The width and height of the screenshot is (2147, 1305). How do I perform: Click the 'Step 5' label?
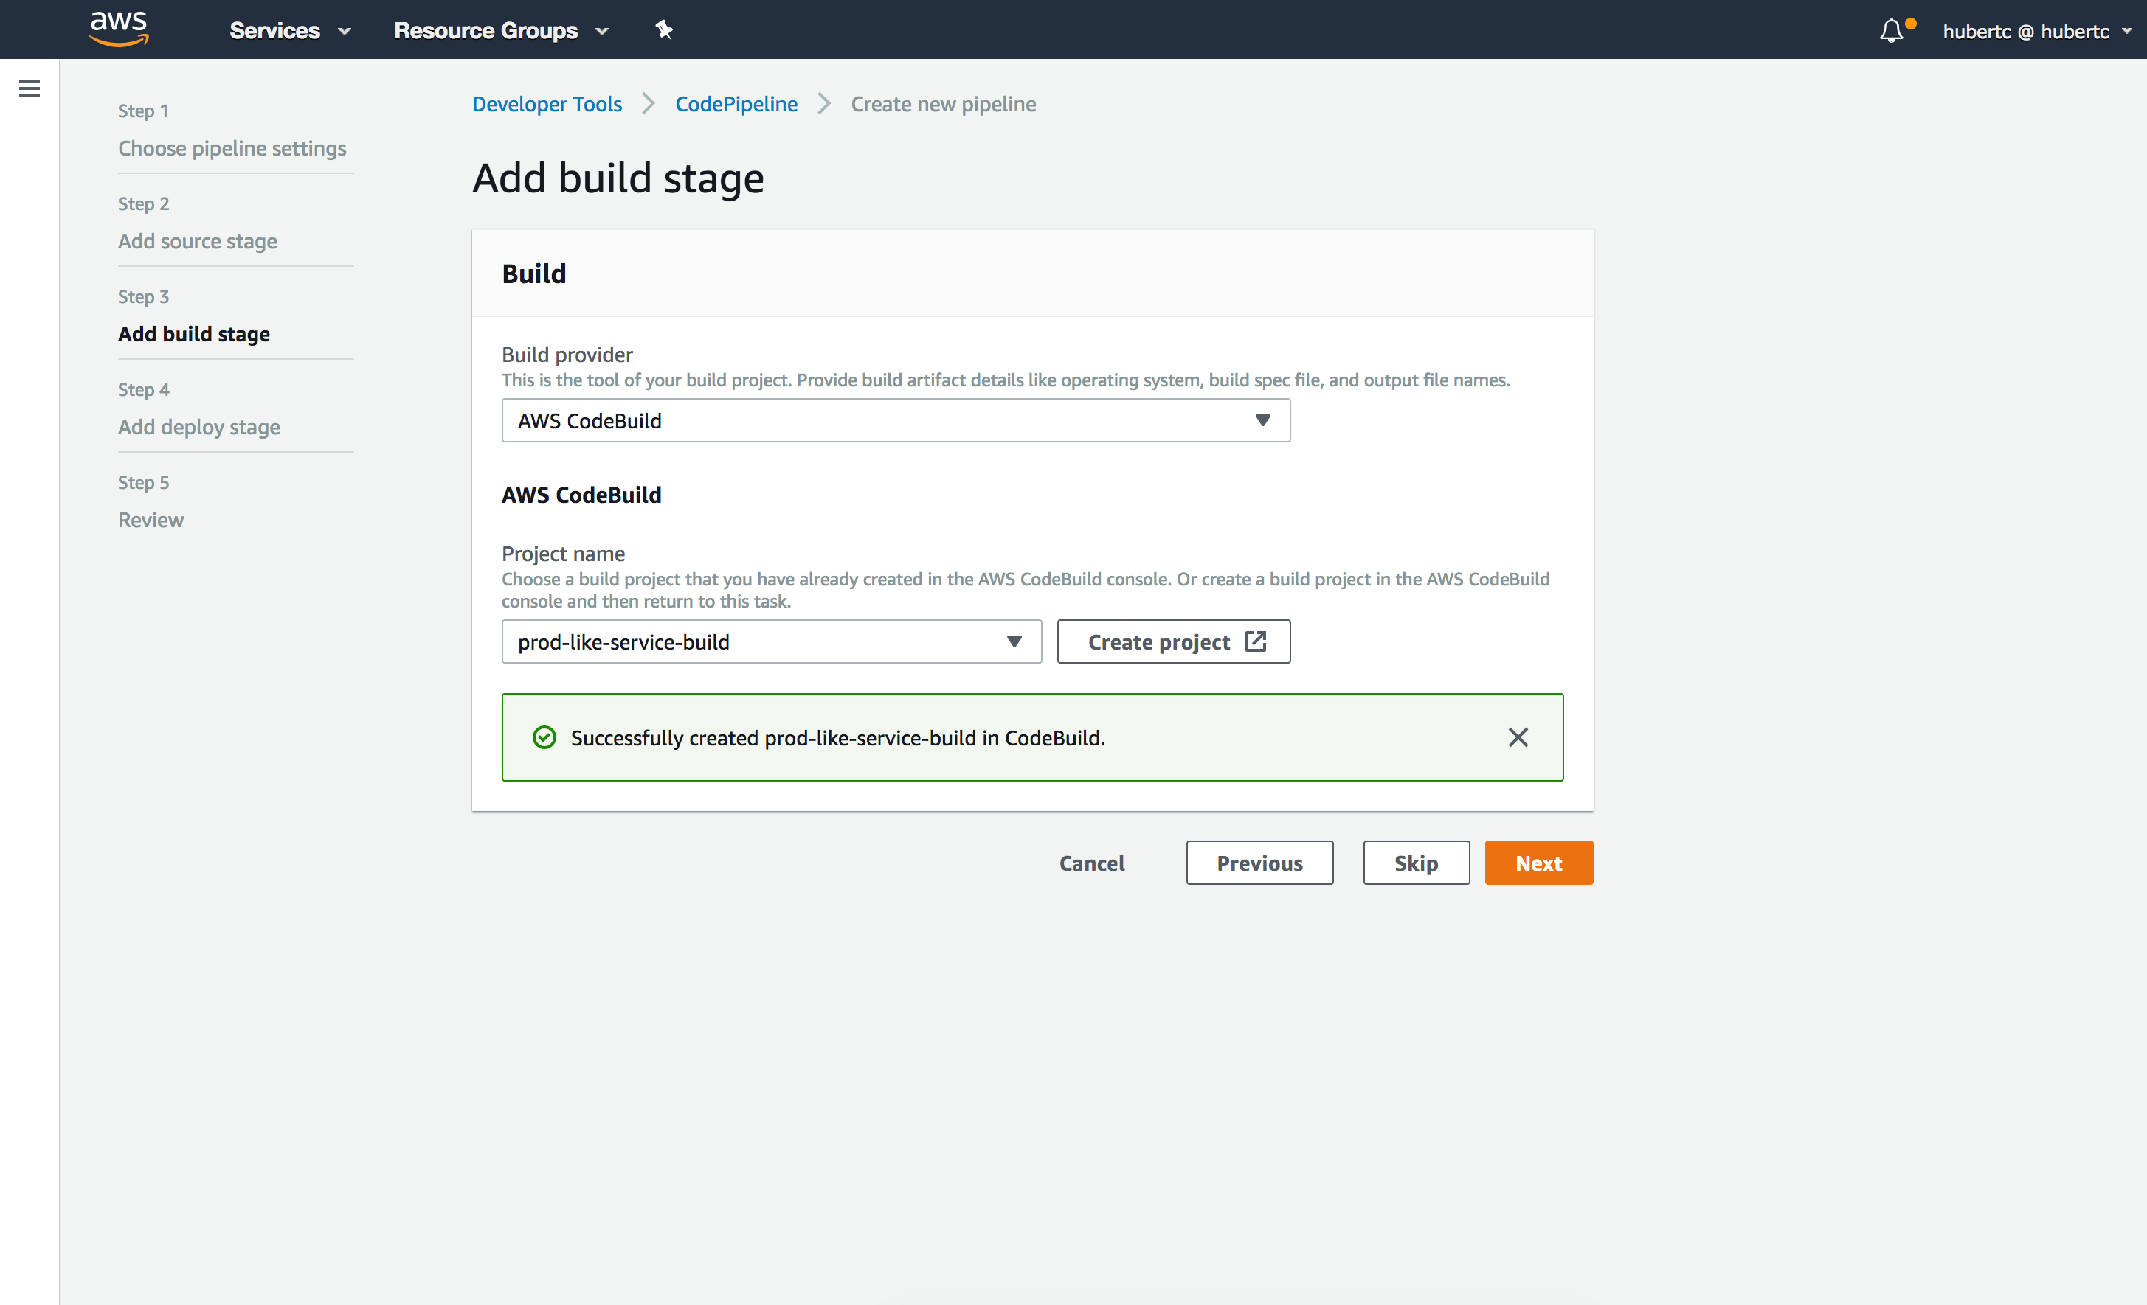point(144,482)
